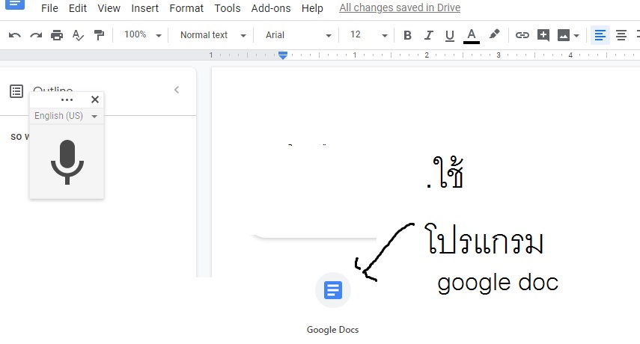640x344 pixels.
Task: Select the Paint format roller icon
Action: (99, 35)
